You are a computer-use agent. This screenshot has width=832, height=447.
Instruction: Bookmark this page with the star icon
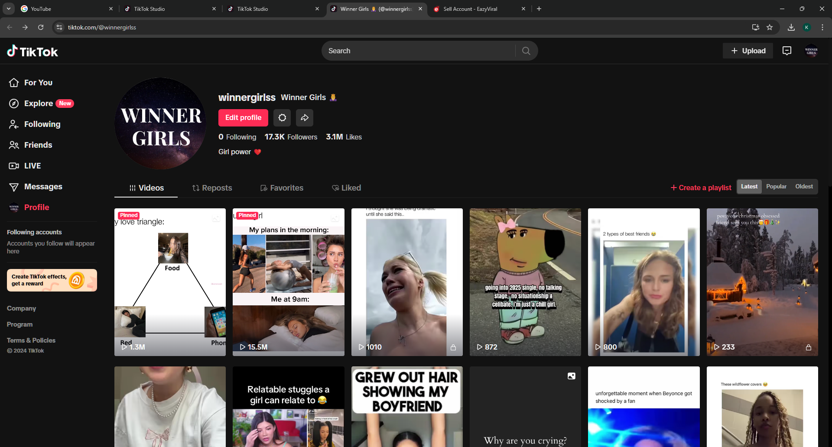tap(770, 27)
